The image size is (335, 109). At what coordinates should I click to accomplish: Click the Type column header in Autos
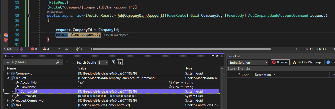click(x=202, y=68)
